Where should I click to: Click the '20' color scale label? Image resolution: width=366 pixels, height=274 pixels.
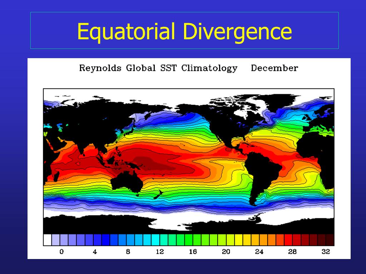226,252
